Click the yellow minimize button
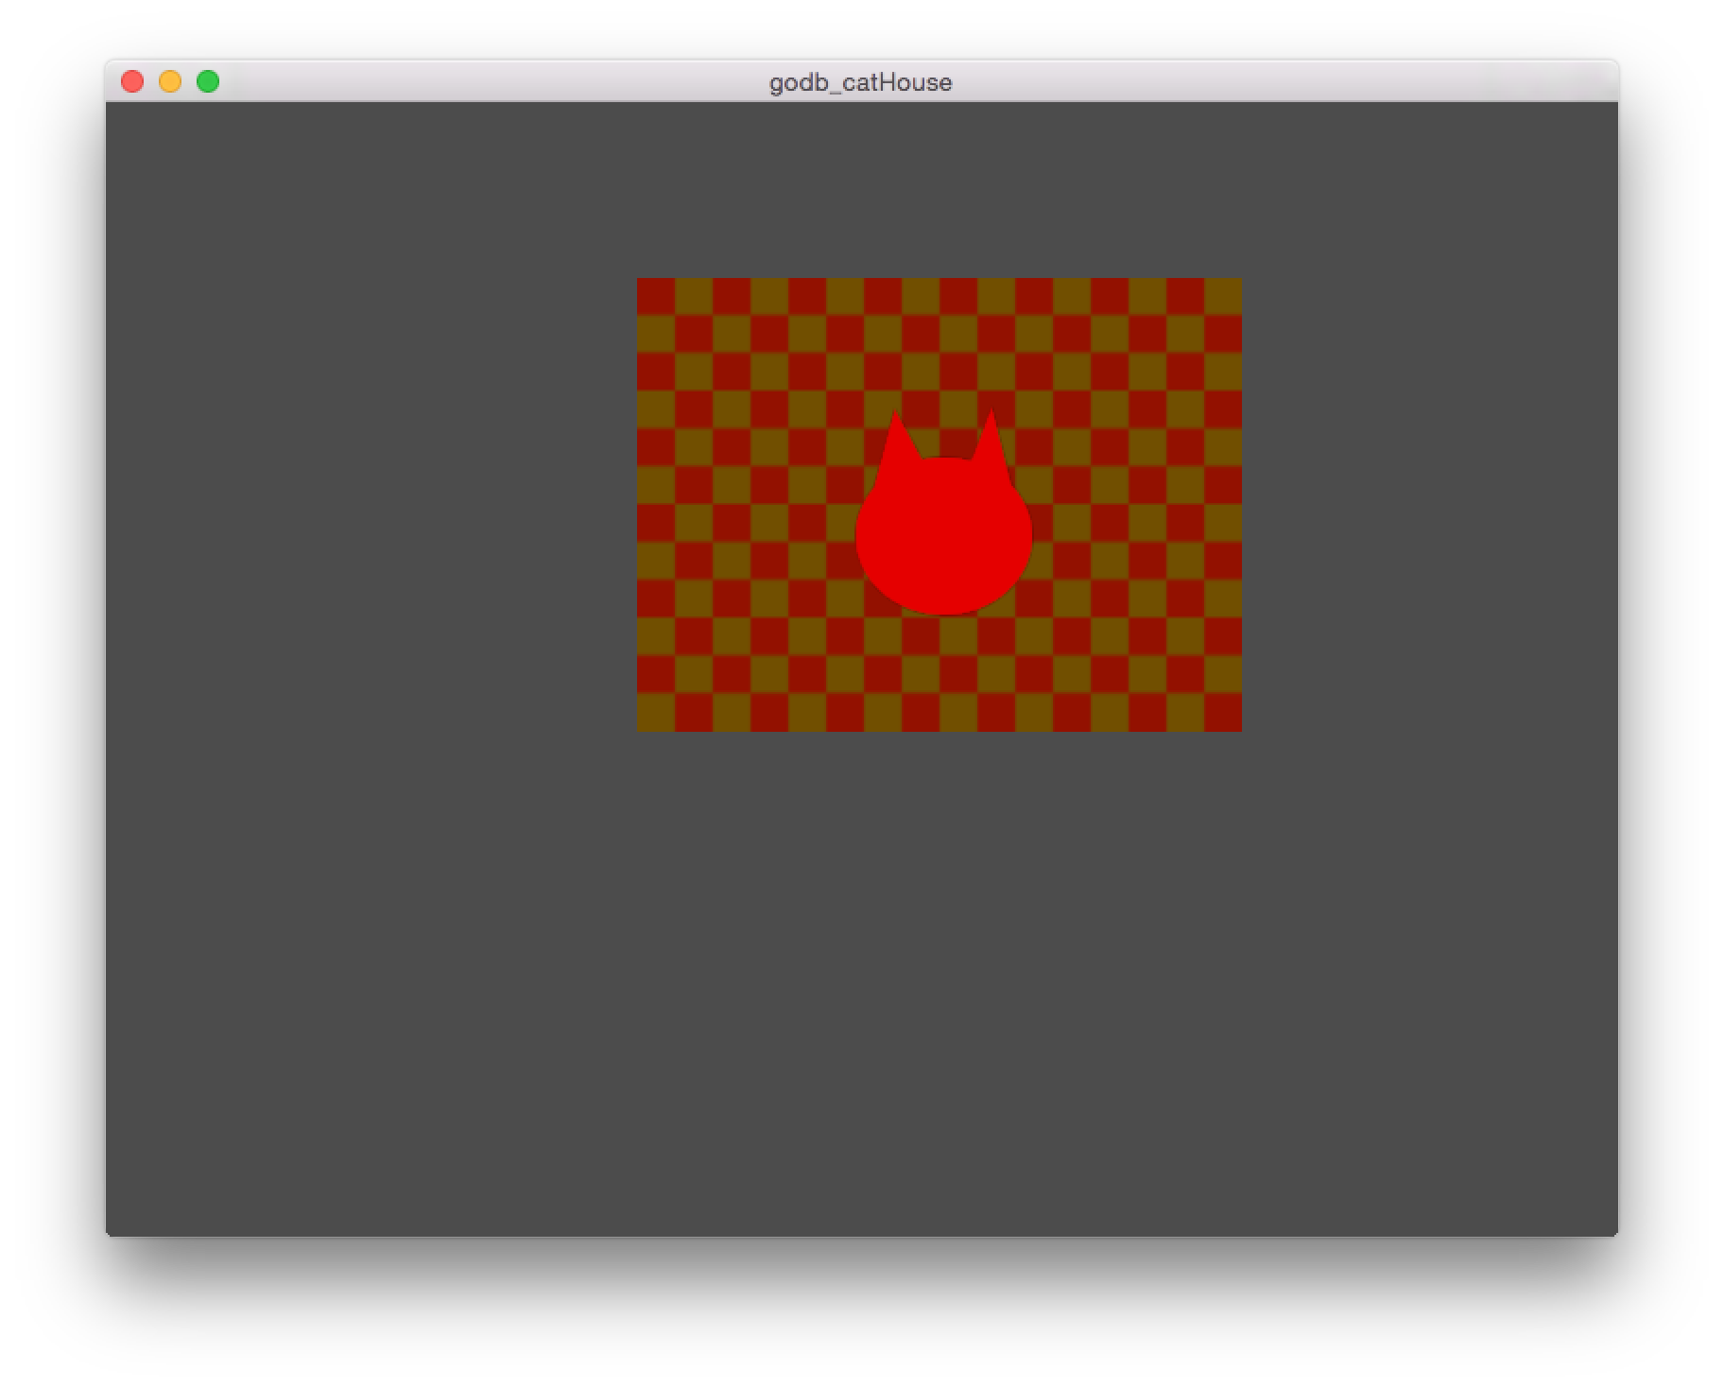The height and width of the screenshot is (1388, 1724). [x=170, y=82]
